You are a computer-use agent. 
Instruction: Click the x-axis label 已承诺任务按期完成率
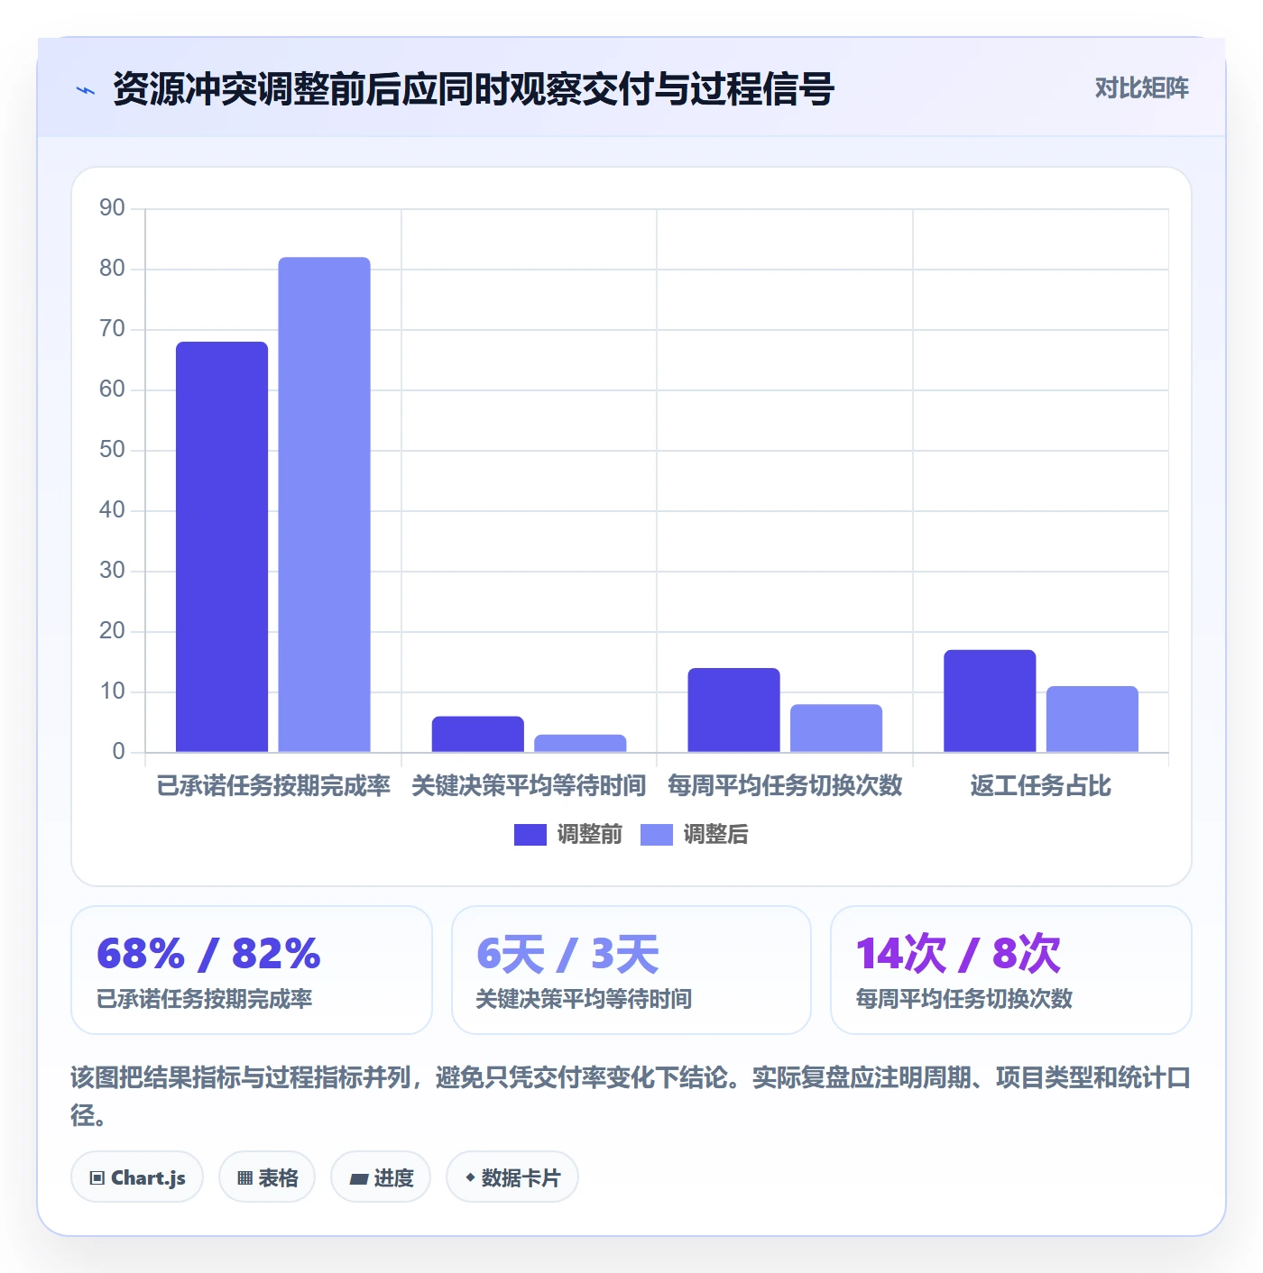pyautogui.click(x=273, y=786)
